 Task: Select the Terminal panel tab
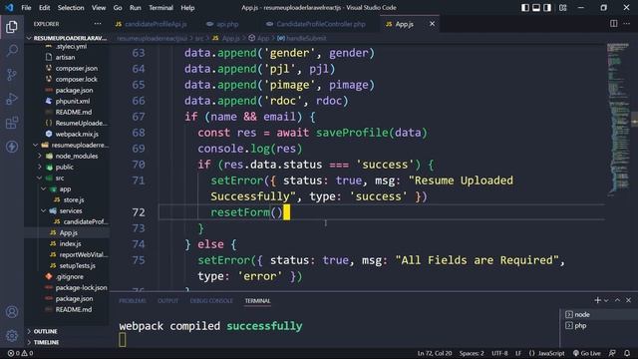[x=257, y=301]
